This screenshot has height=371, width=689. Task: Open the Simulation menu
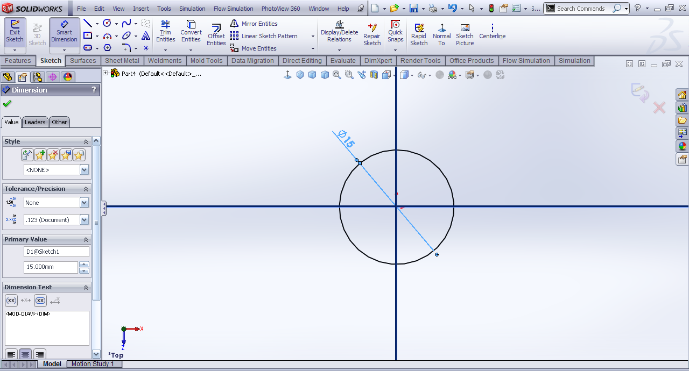192,9
